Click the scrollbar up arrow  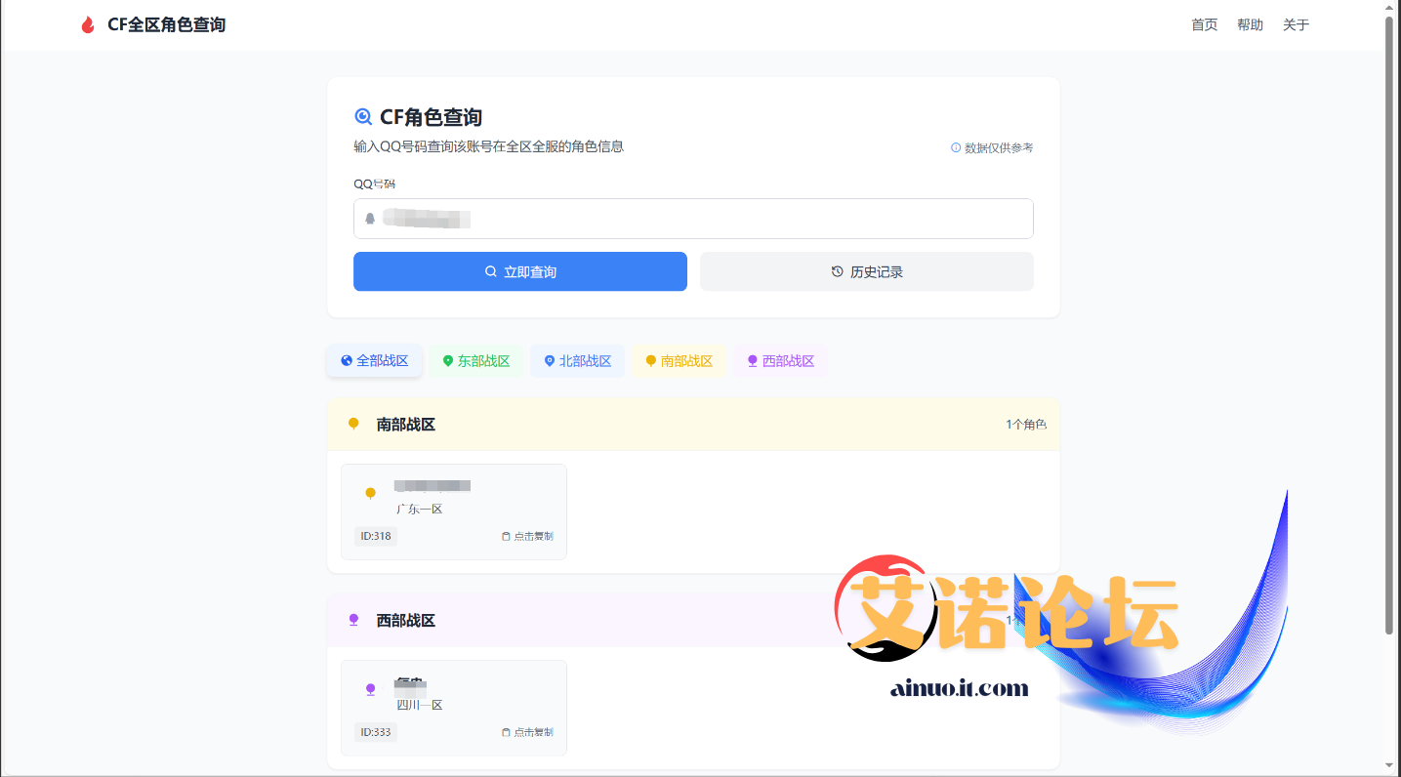click(x=1389, y=8)
